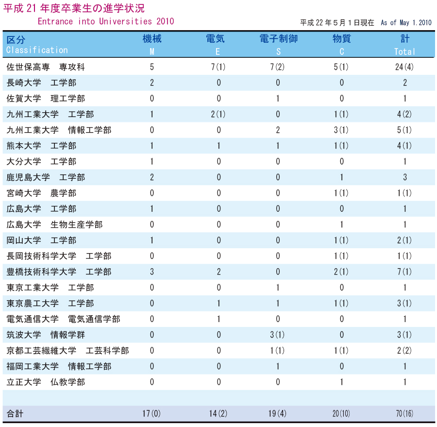
Task: Click the total 2(1) in the 岡山大学 row
Action: coord(404,240)
